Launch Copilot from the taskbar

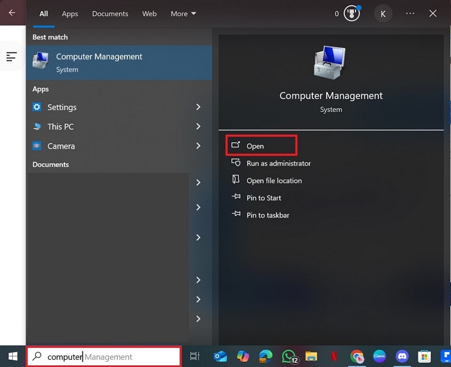point(243,356)
